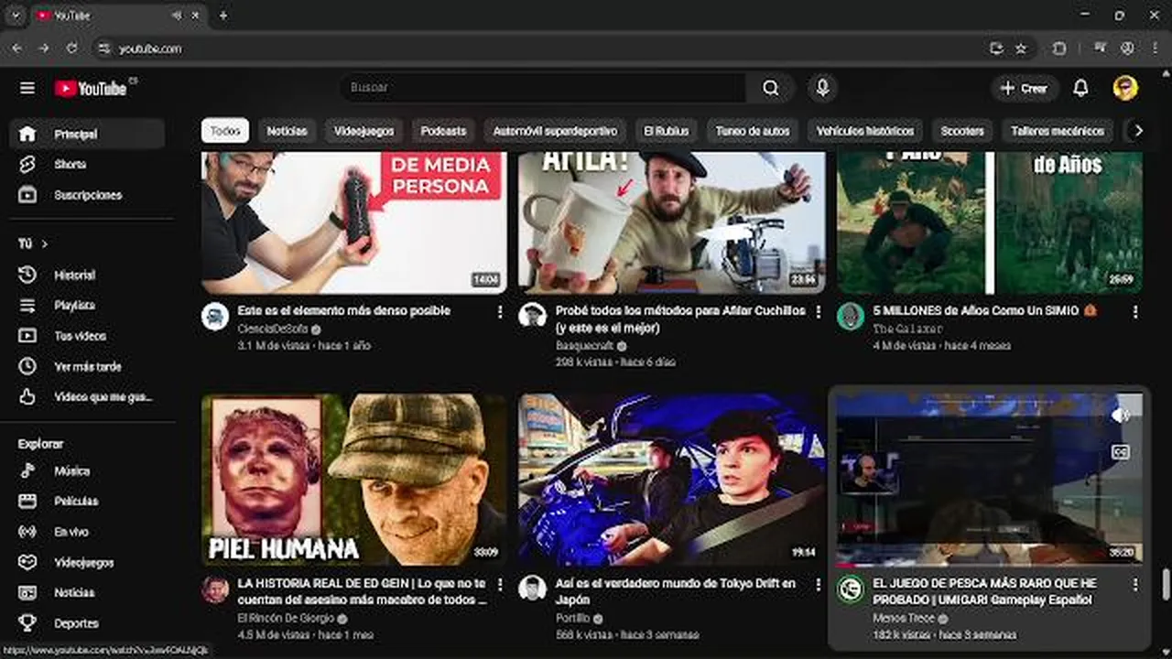This screenshot has height=659, width=1172.
Task: Open a new browser tab
Action: pyautogui.click(x=222, y=16)
